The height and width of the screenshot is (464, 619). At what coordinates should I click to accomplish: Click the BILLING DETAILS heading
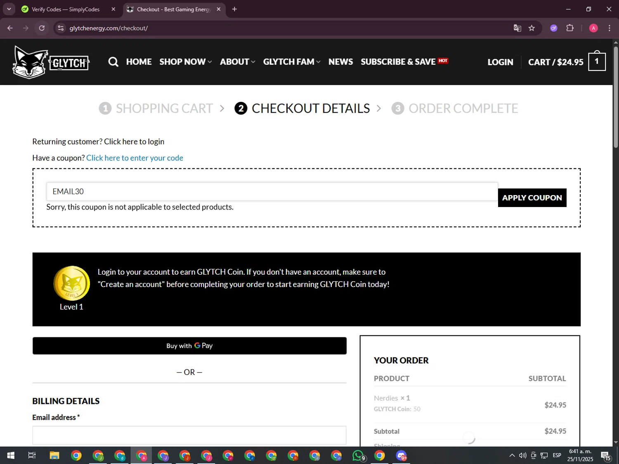click(66, 401)
